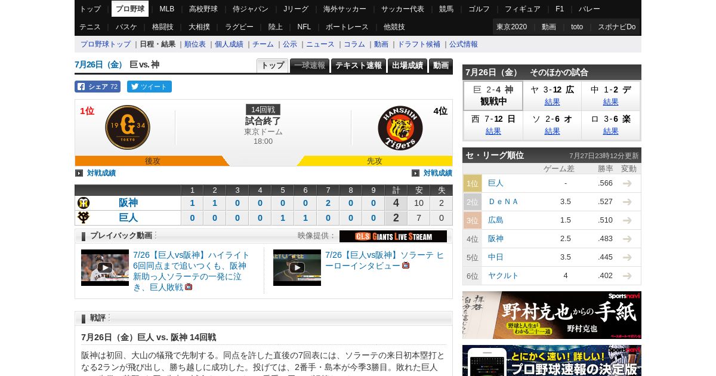
Task: Open 競馬 in top navigation
Action: 446,9
